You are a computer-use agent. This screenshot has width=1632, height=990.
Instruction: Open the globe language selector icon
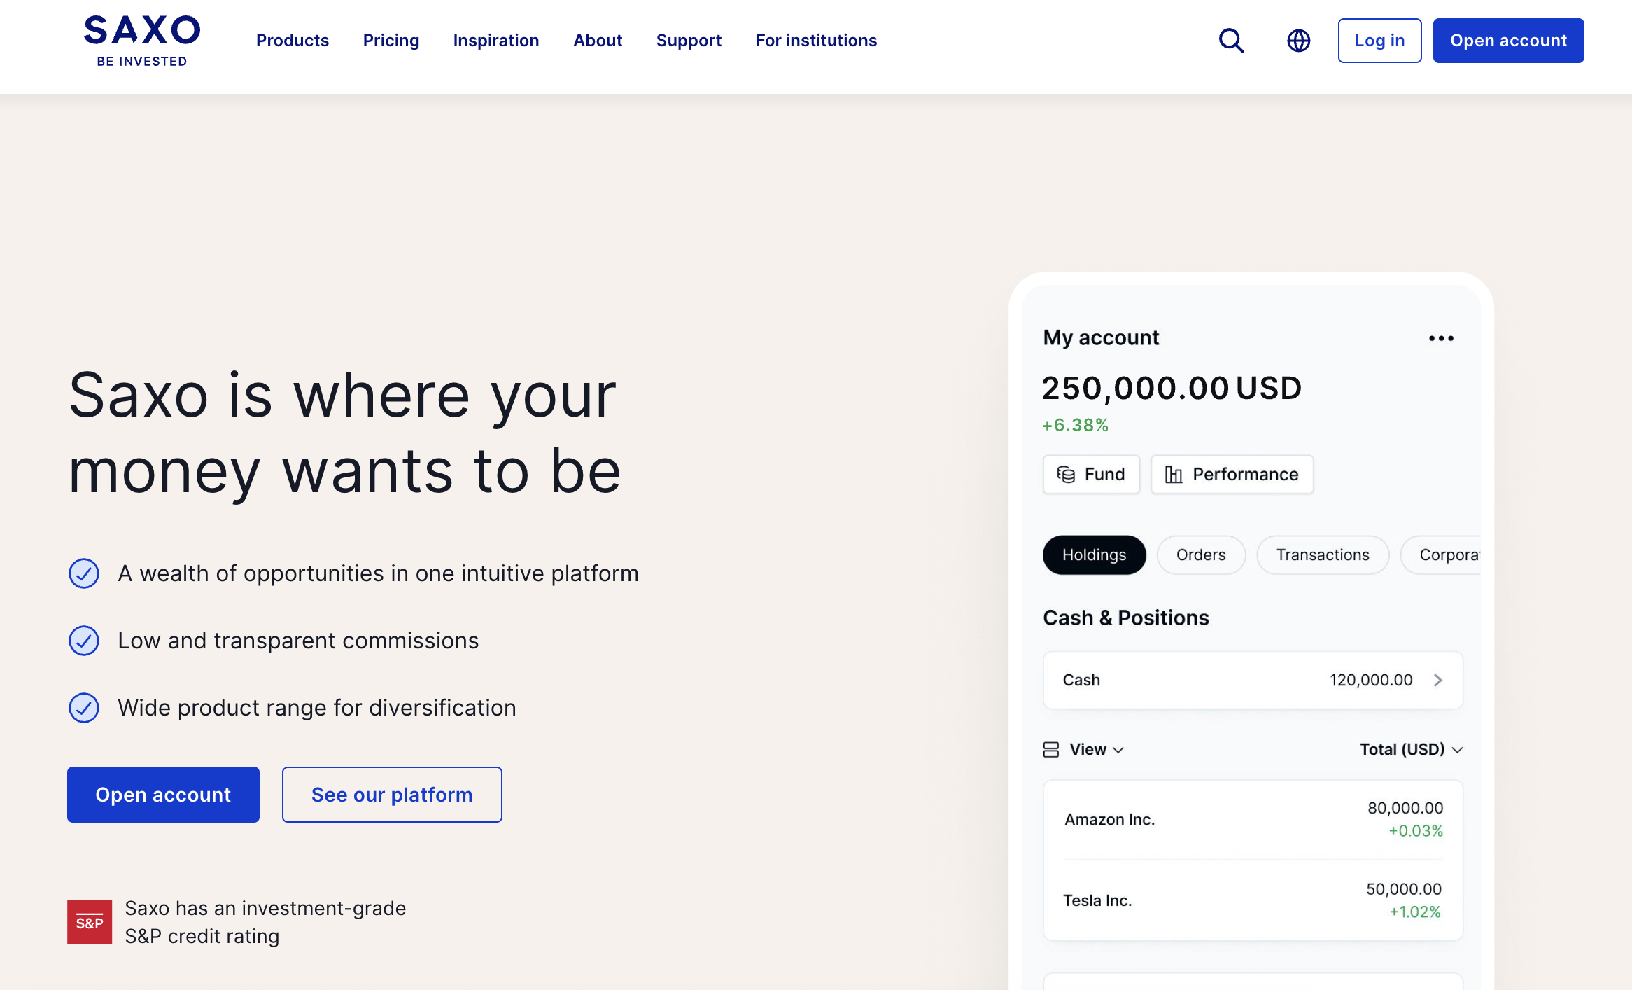pos(1299,41)
